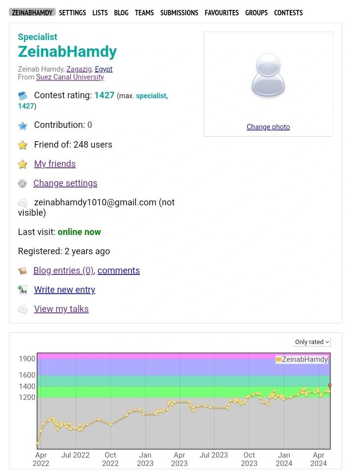356x471 pixels.
Task: Open Blog entries (0) link
Action: 63,271
